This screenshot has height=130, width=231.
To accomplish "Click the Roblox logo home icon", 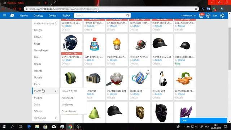I will (x=12, y=15).
